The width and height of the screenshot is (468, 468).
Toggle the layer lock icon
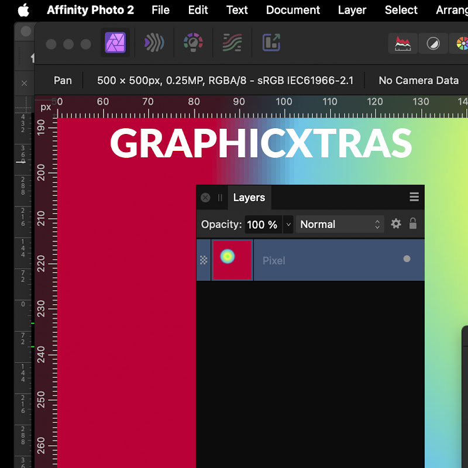[413, 224]
